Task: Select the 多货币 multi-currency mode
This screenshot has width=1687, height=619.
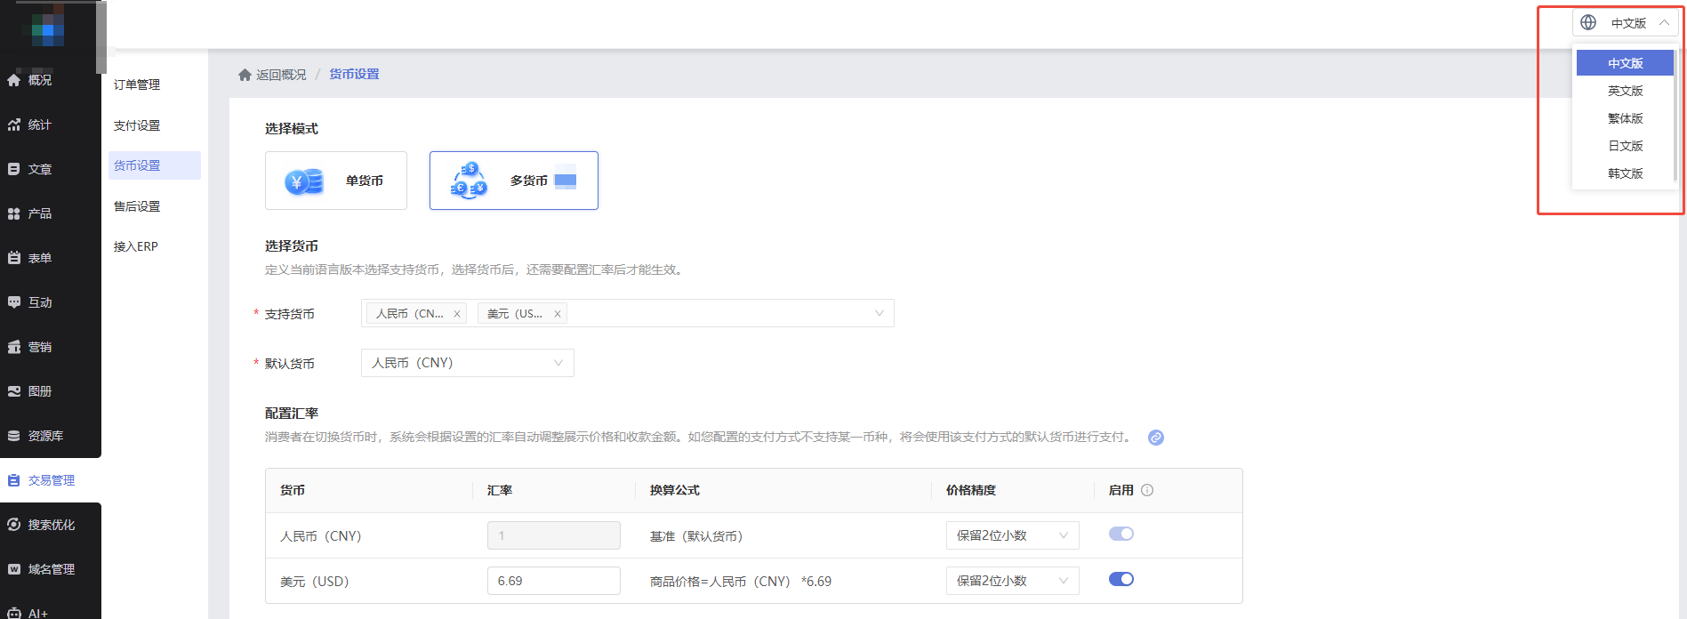Action: click(x=514, y=181)
